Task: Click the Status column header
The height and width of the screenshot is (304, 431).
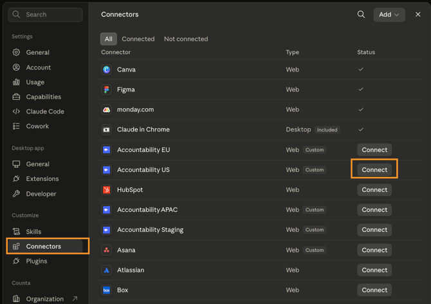Action: [x=366, y=52]
